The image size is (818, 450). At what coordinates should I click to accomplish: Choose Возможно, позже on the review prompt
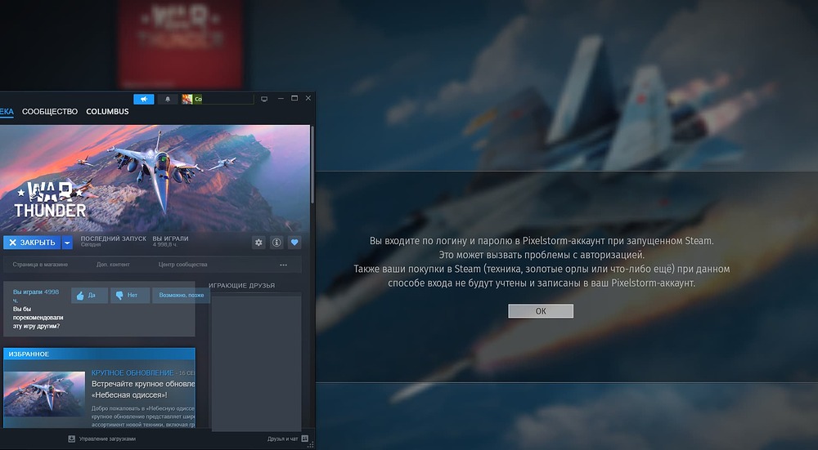tap(181, 296)
